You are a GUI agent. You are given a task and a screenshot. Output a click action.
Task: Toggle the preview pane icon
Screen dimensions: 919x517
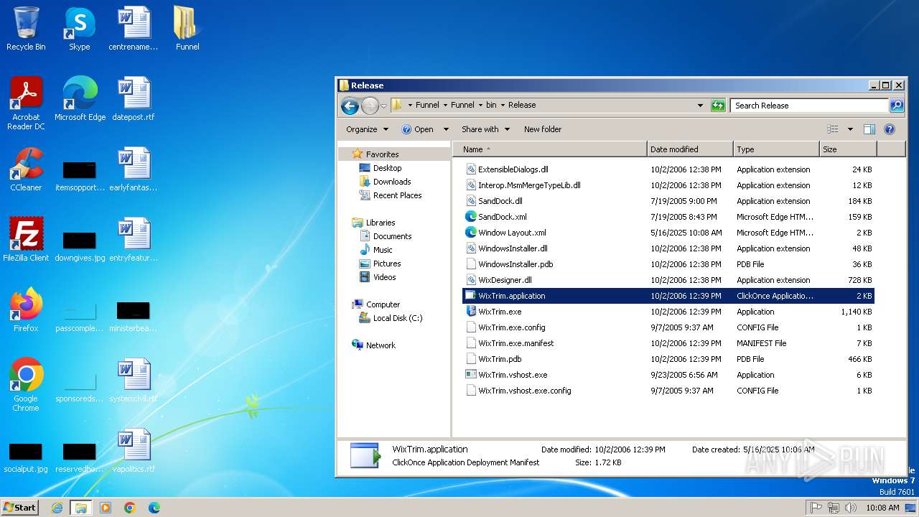(869, 129)
